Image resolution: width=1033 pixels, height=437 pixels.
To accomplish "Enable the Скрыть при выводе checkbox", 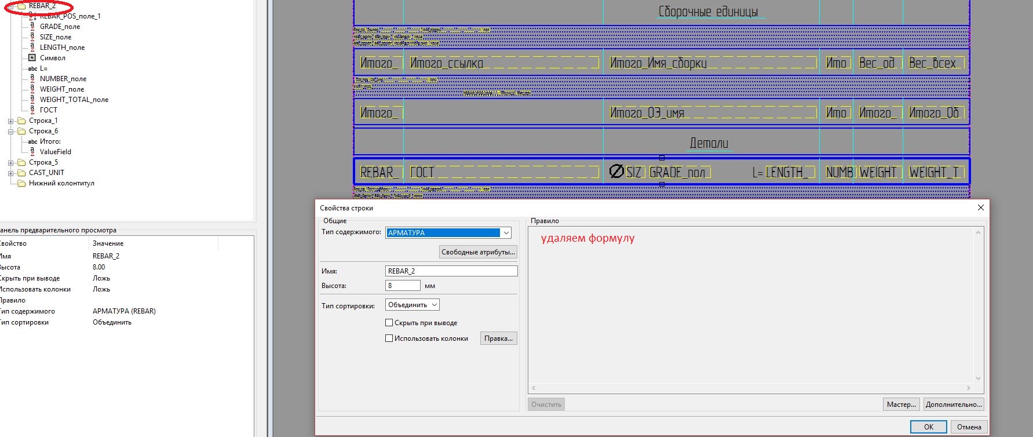I will pyautogui.click(x=389, y=323).
